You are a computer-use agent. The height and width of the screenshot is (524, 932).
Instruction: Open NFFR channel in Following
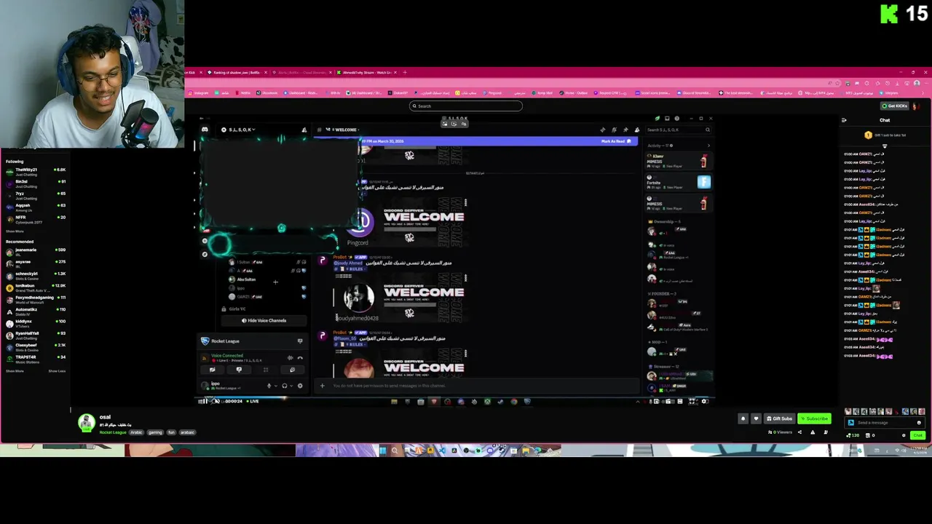[x=35, y=219]
